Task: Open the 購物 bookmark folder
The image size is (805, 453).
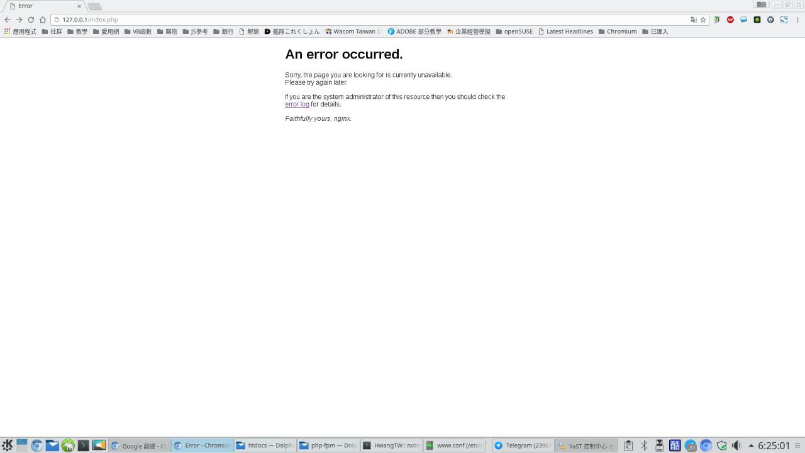Action: click(167, 31)
